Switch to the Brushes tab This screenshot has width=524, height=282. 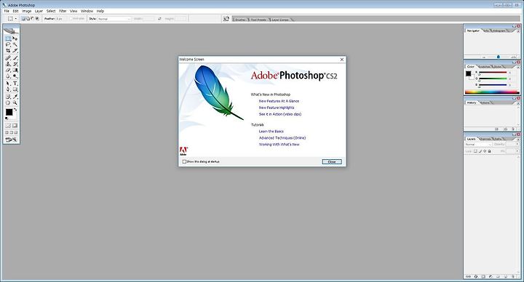240,20
